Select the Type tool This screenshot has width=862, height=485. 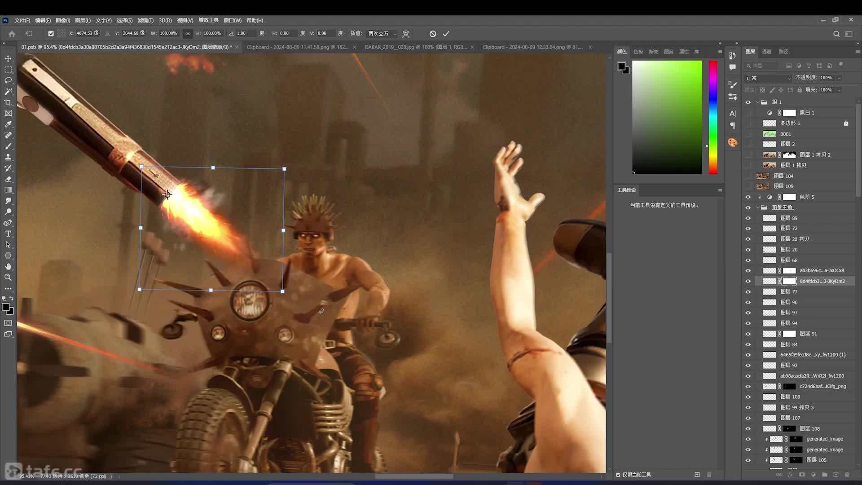[8, 234]
